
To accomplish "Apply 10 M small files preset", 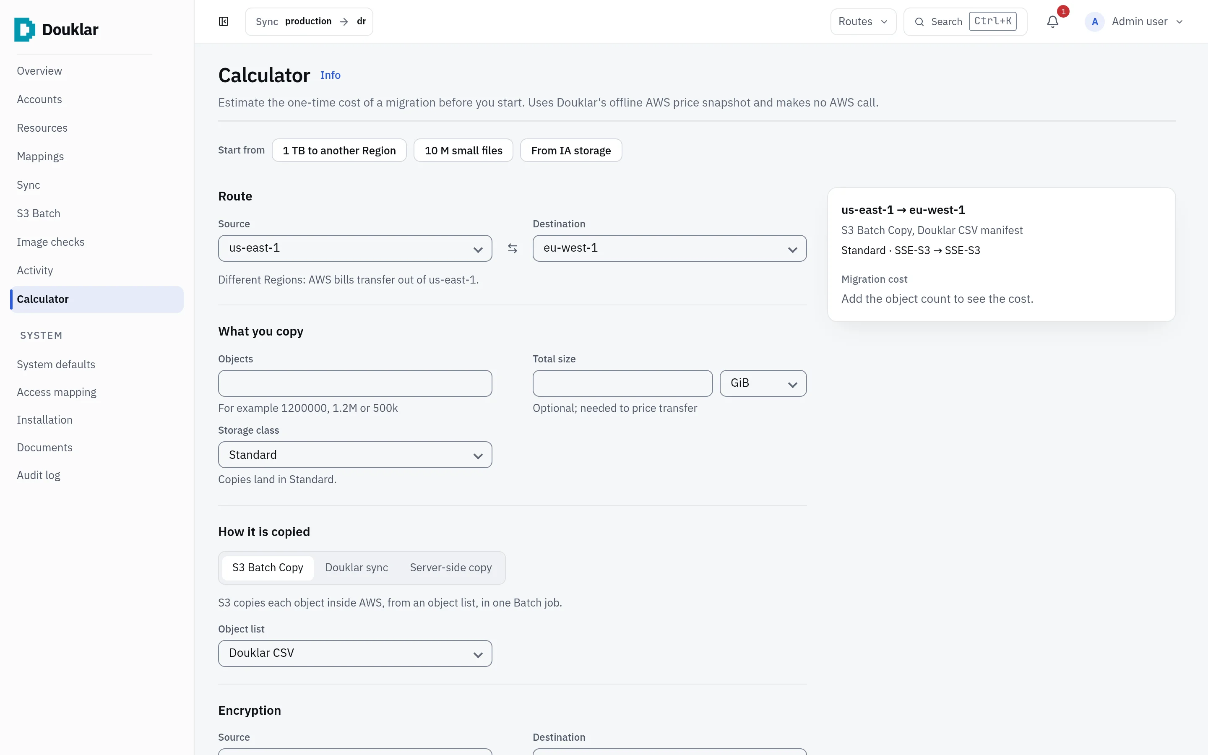I will [x=463, y=150].
